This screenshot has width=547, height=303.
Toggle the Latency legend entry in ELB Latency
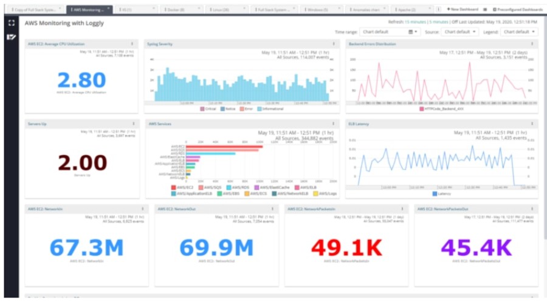click(x=442, y=194)
